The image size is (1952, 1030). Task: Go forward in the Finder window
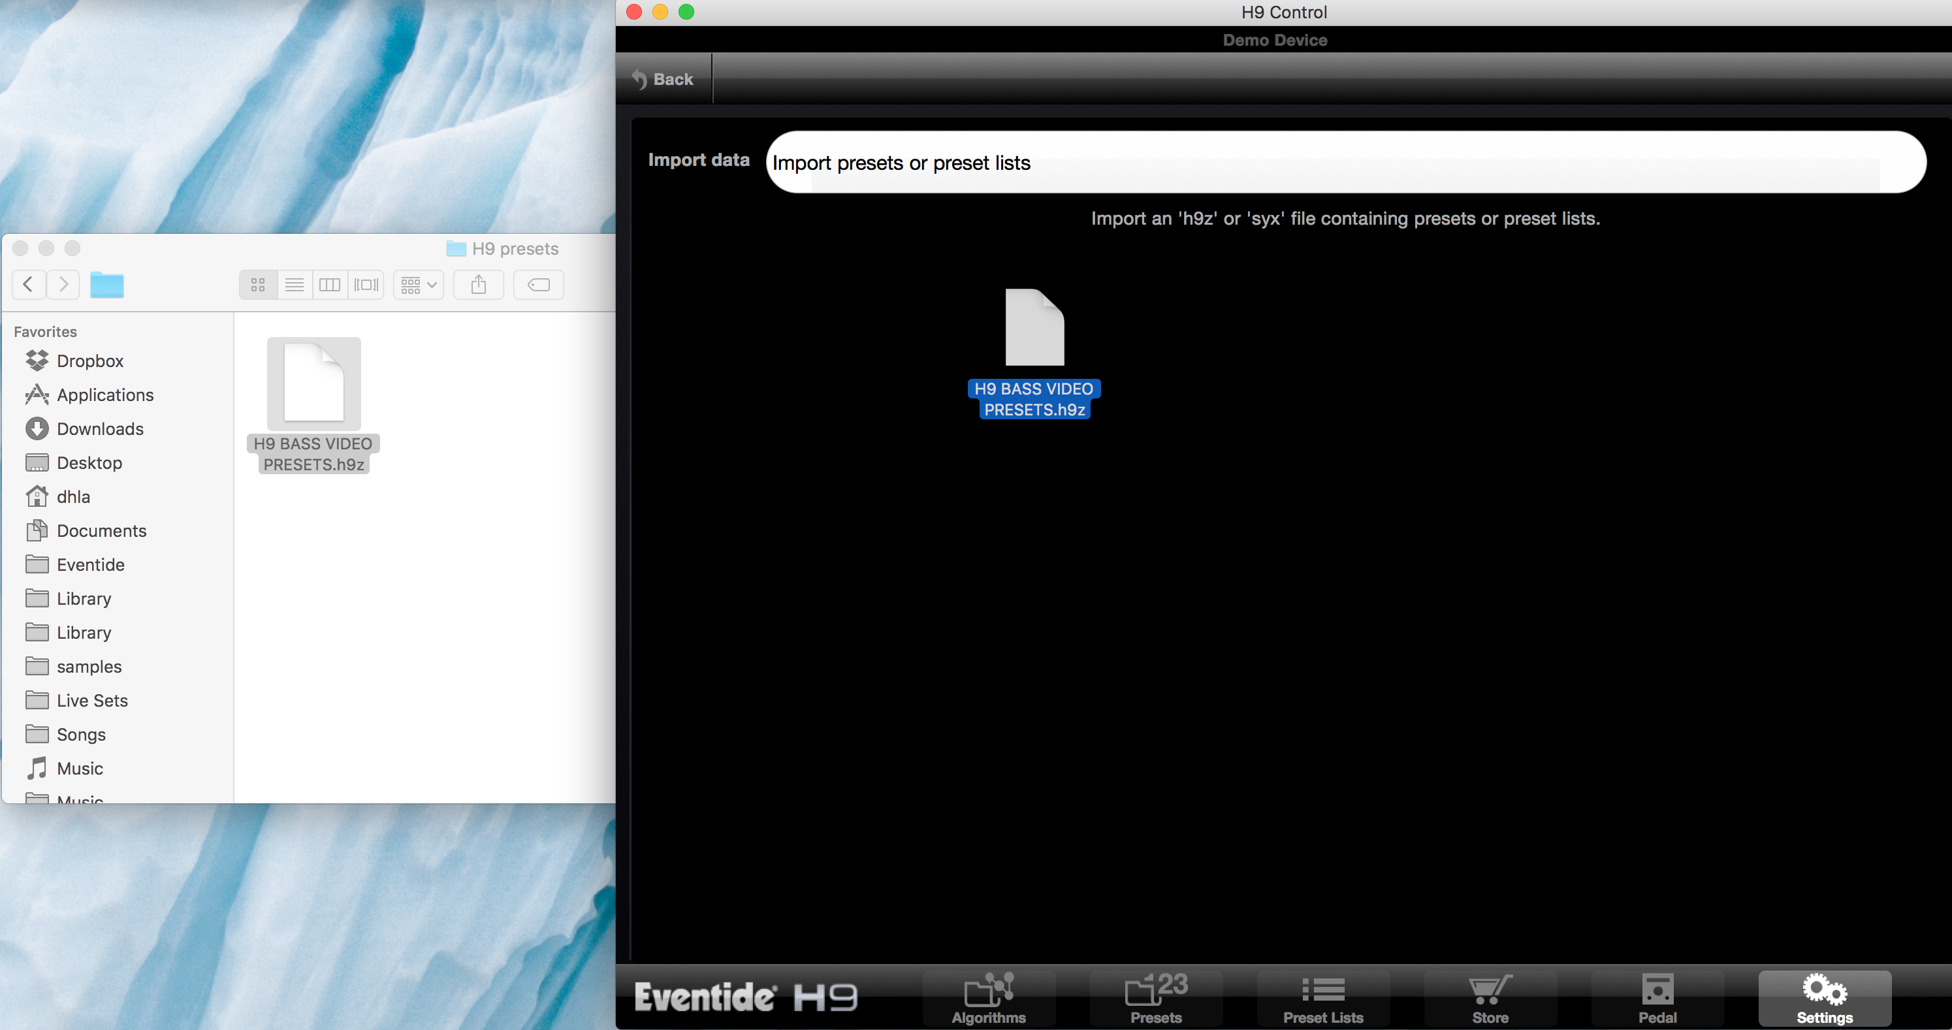tap(63, 284)
